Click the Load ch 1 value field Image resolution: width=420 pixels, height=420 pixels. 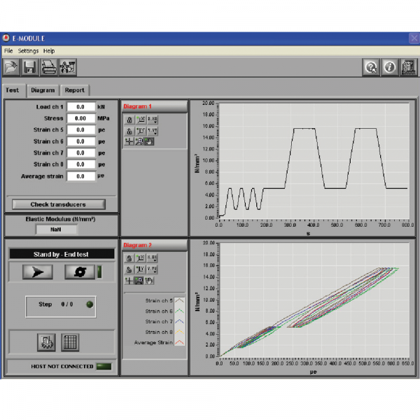(81, 106)
